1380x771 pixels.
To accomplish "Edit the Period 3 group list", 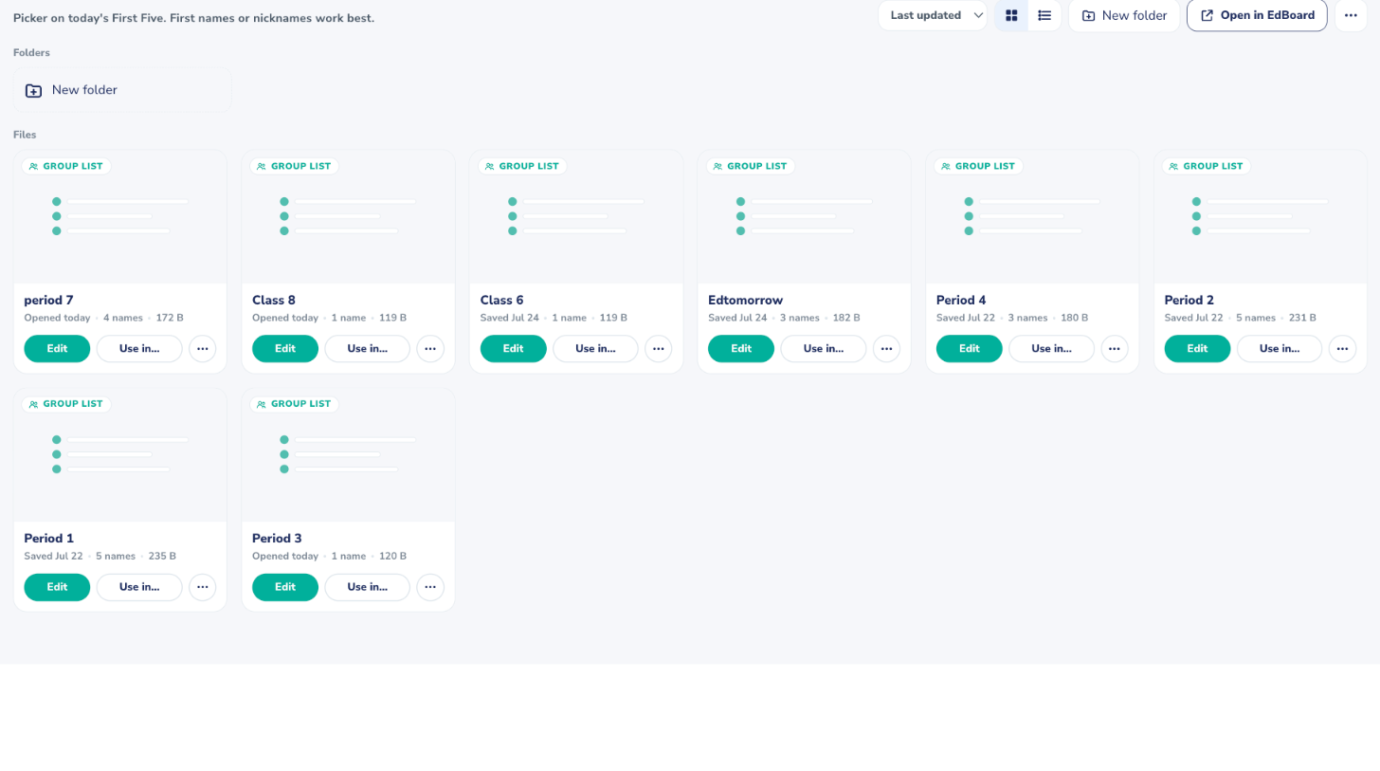I will (285, 587).
